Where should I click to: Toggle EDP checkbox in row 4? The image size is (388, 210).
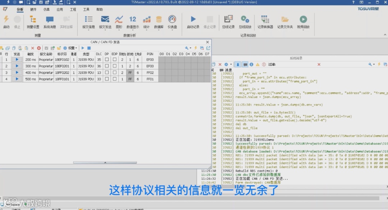(x=115, y=79)
